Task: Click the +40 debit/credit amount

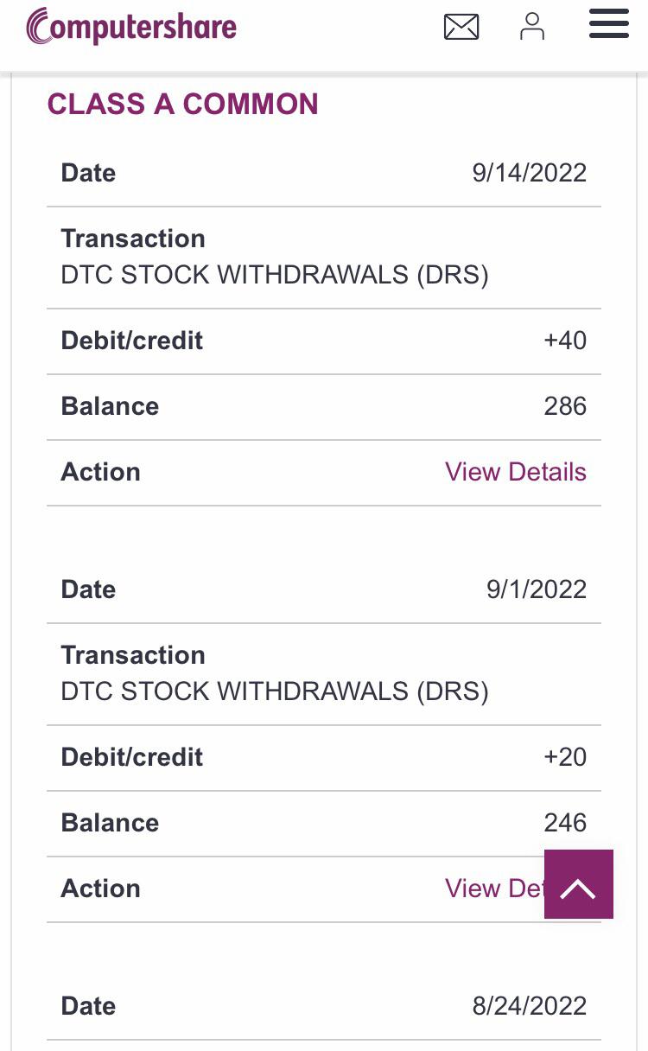Action: point(565,341)
